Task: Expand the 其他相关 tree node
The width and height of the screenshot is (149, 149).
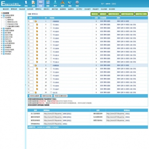Action: [2, 54]
